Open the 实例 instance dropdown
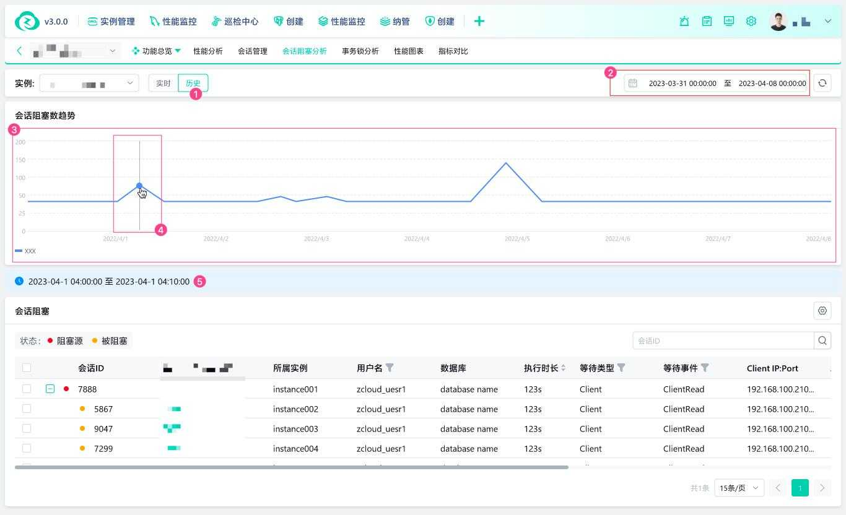The width and height of the screenshot is (846, 515). pos(89,83)
